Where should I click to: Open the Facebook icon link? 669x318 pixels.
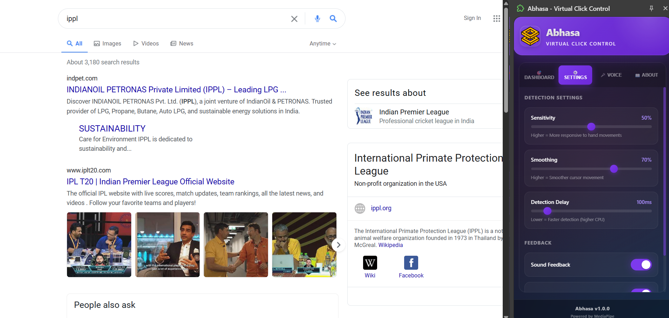(x=411, y=263)
